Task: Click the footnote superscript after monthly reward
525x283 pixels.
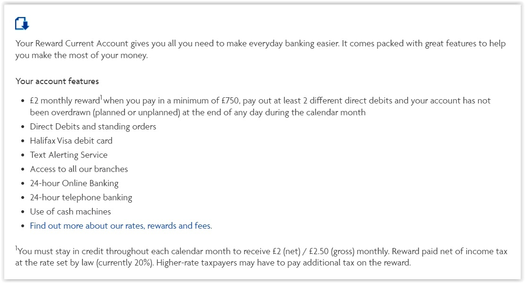Action: pos(101,98)
